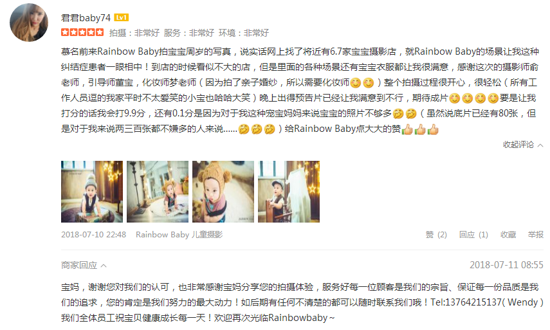The height and width of the screenshot is (330, 550).
Task: Open first baby photo with grey beanie
Action: [x=92, y=192]
